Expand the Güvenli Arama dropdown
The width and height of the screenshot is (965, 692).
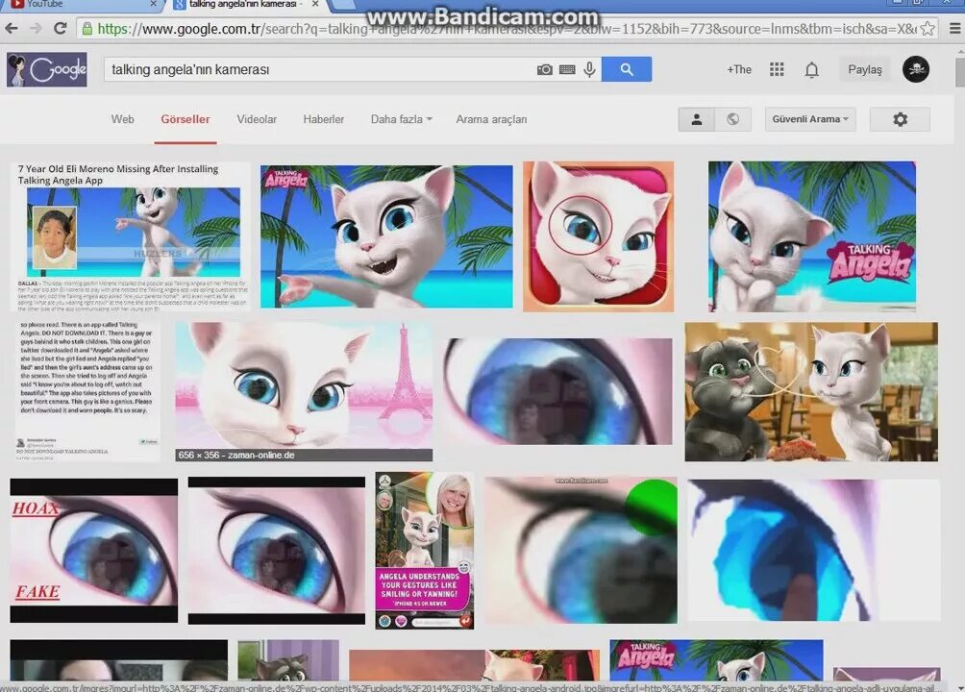pos(810,119)
